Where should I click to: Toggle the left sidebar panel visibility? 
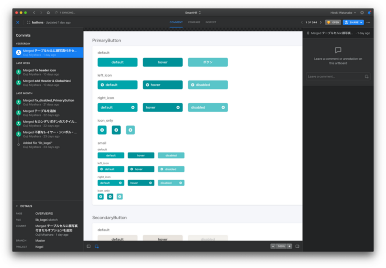point(88,246)
